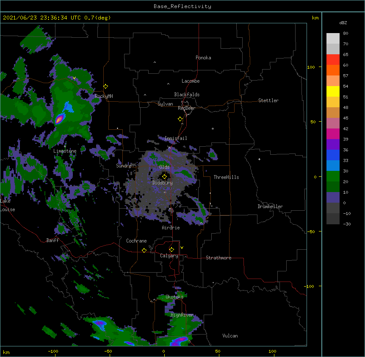
Task: Select the Calgary city label
Action: coord(169,256)
